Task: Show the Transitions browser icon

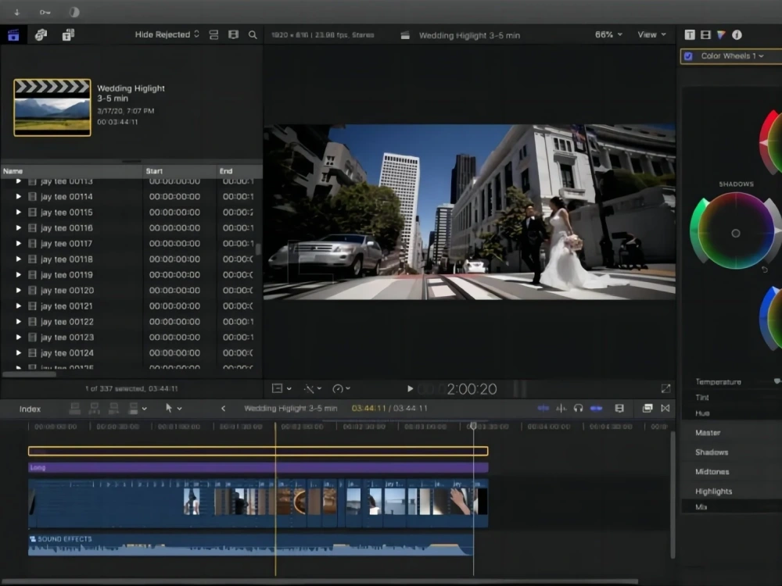Action: click(x=665, y=408)
